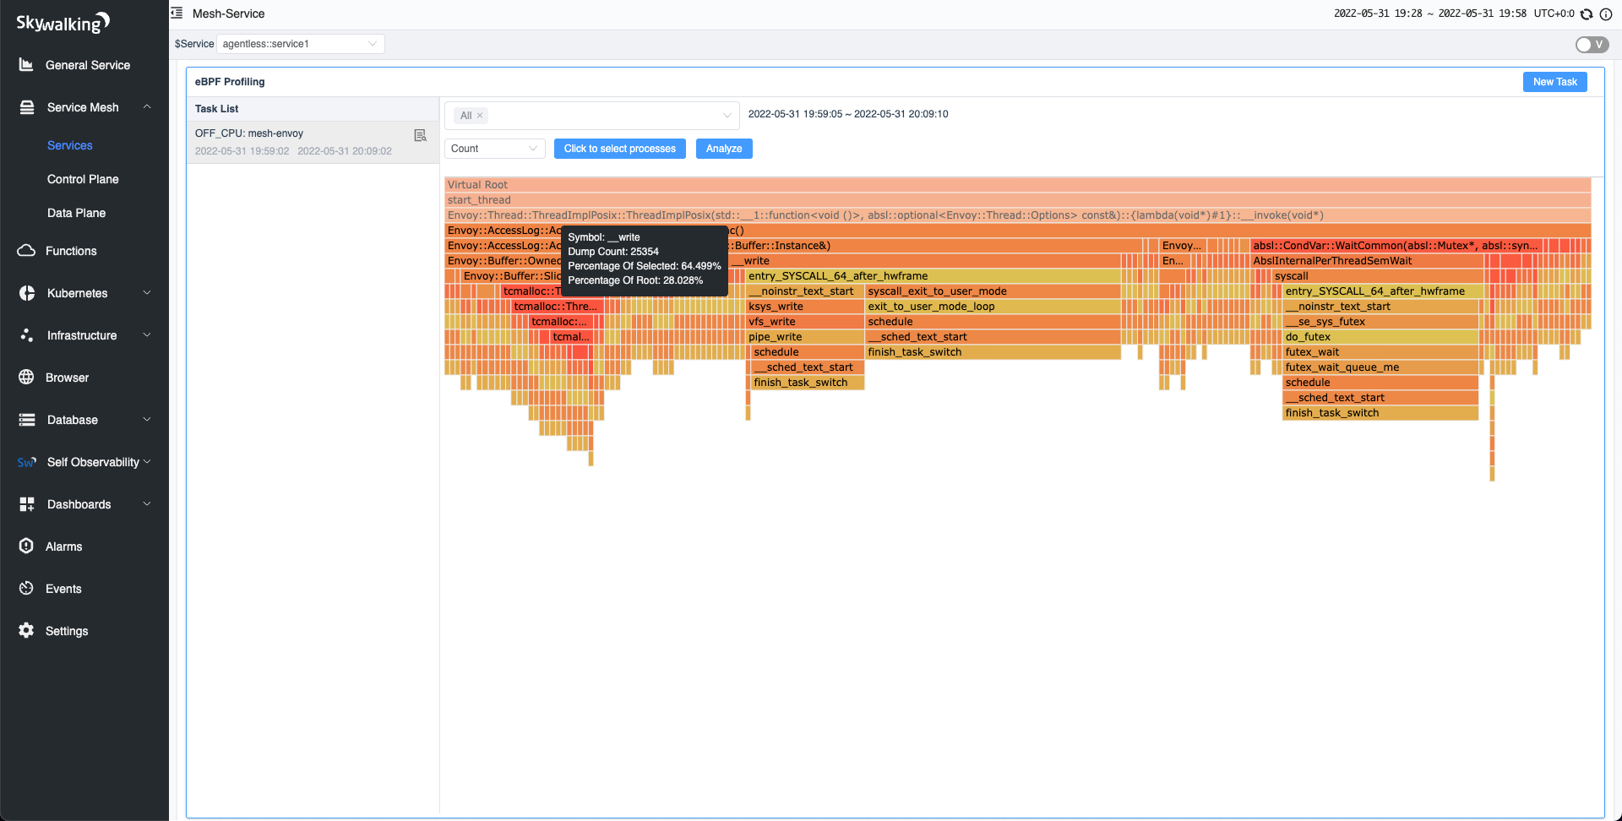Expand the Kubernetes menu section

tap(84, 293)
